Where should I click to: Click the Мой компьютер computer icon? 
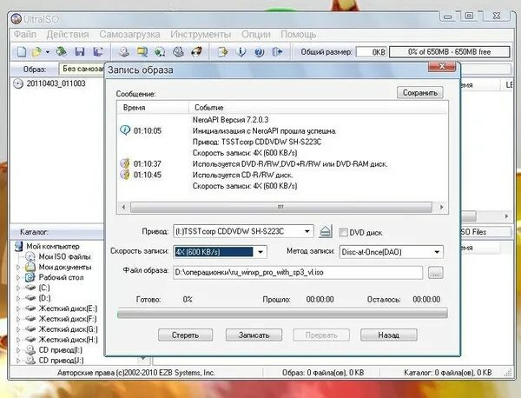[18, 247]
